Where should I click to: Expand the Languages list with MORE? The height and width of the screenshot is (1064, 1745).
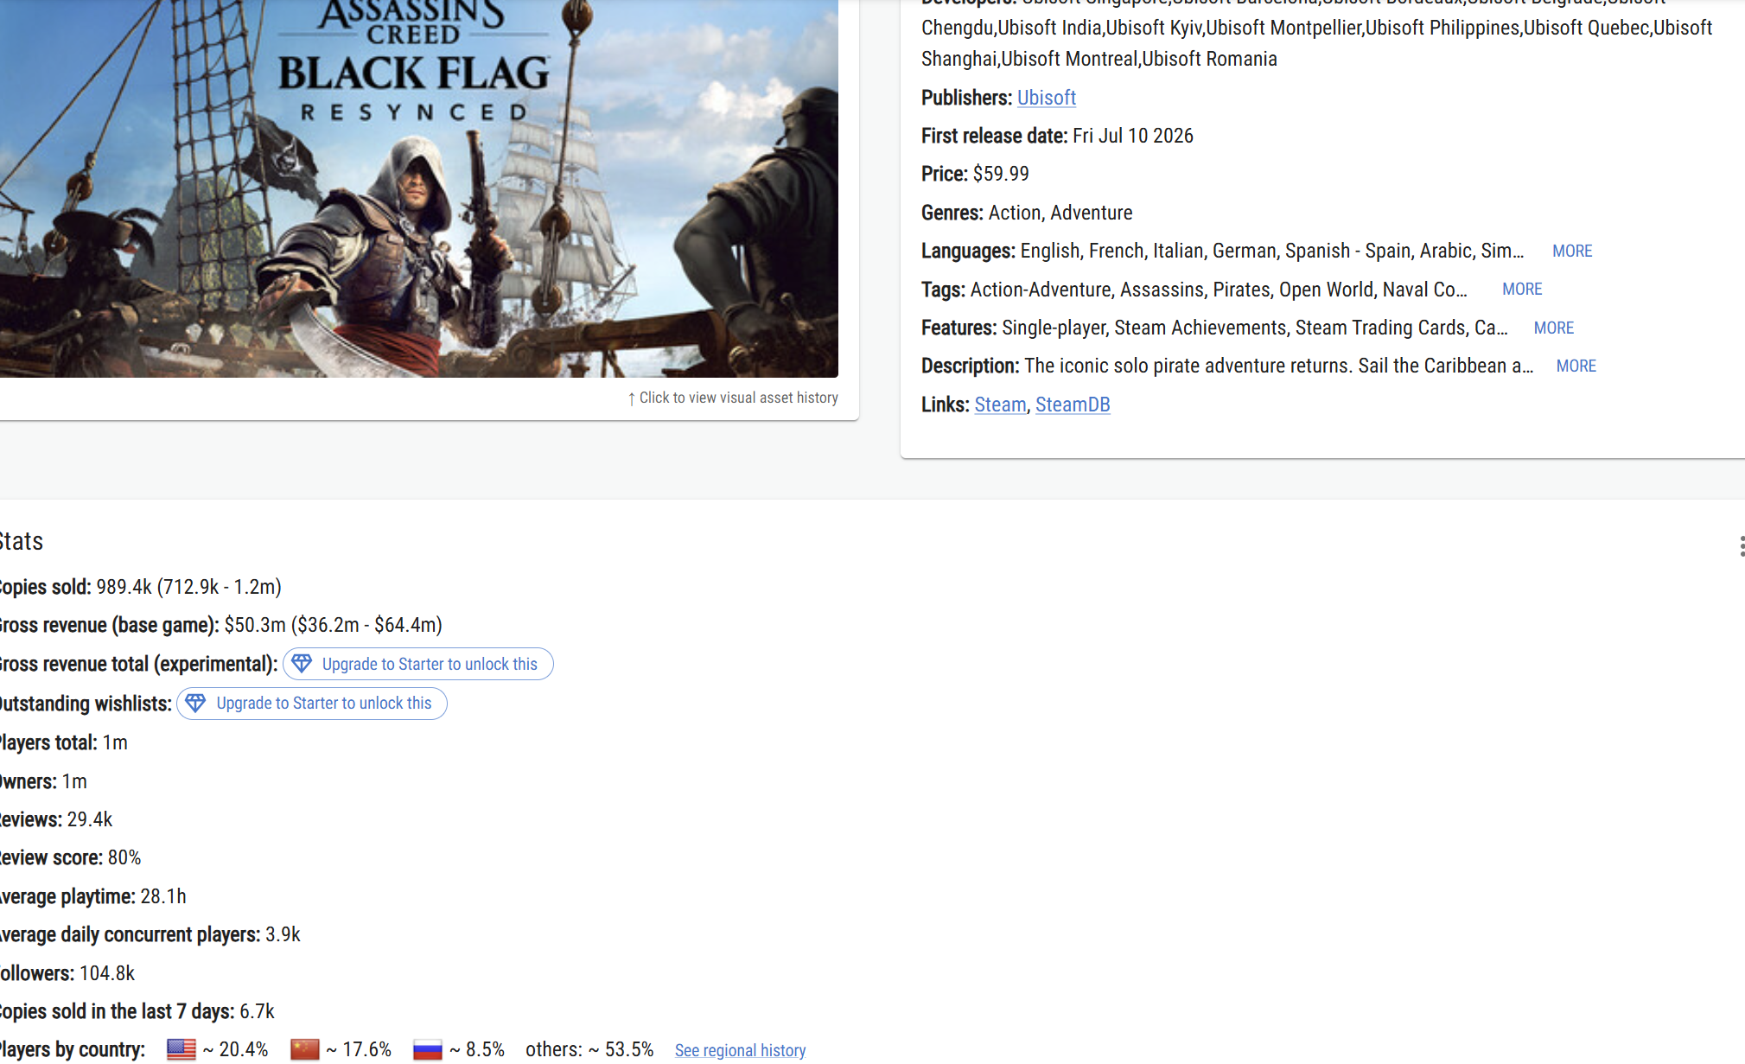pyautogui.click(x=1571, y=251)
